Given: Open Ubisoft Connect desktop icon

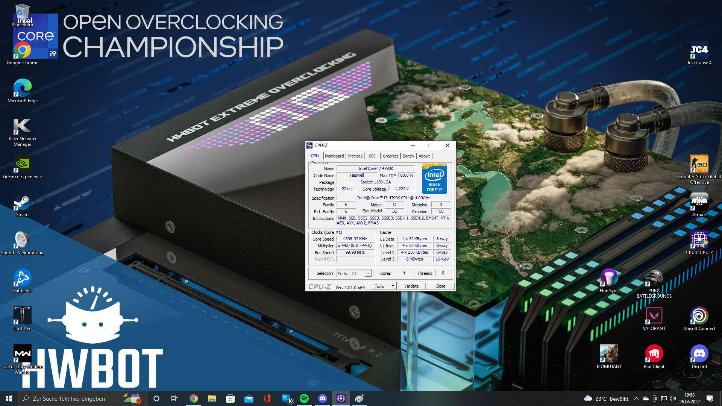Looking at the screenshot, I should [699, 319].
